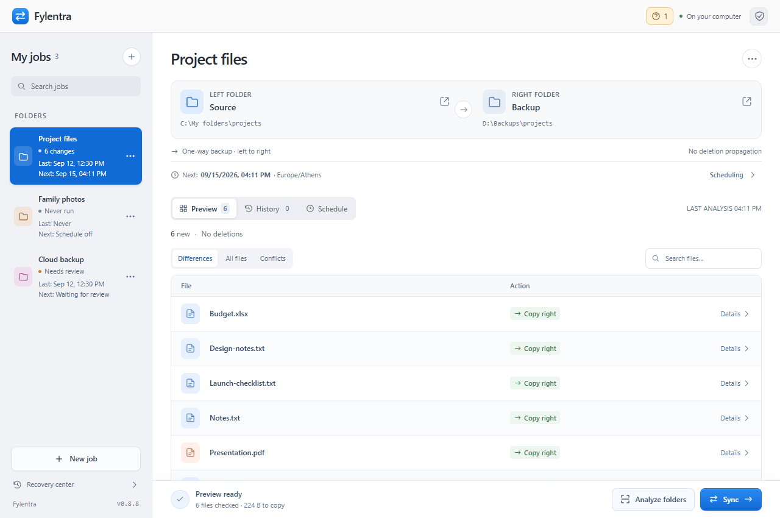Screen dimensions: 780x518
Task: Select the All files filter
Action: tap(236, 258)
